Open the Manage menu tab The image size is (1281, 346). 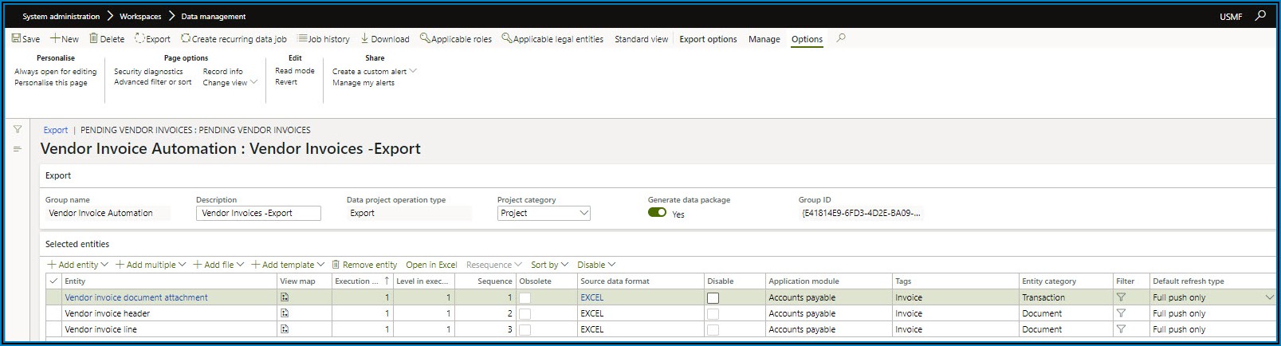click(x=764, y=39)
